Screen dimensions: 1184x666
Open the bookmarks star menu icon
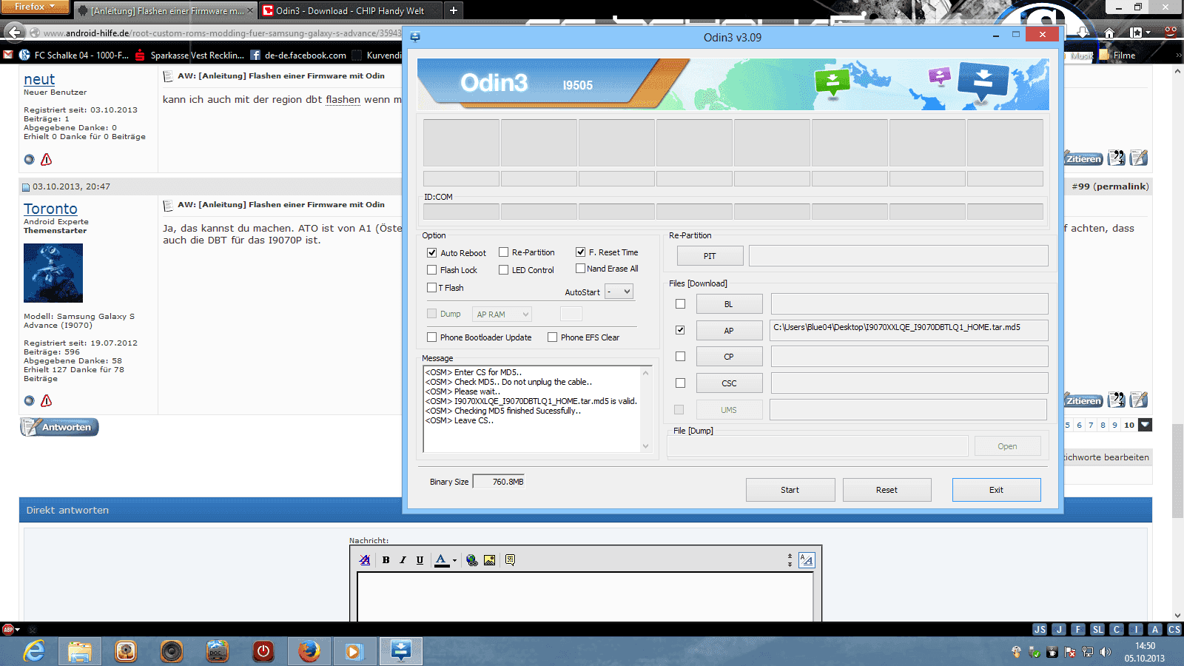click(1139, 33)
